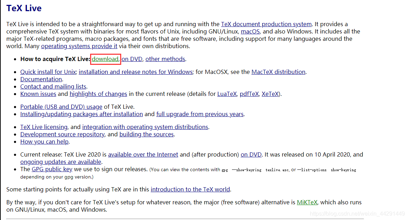Open the 'other methods' acquisition link
The height and width of the screenshot is (220, 408).
point(165,59)
